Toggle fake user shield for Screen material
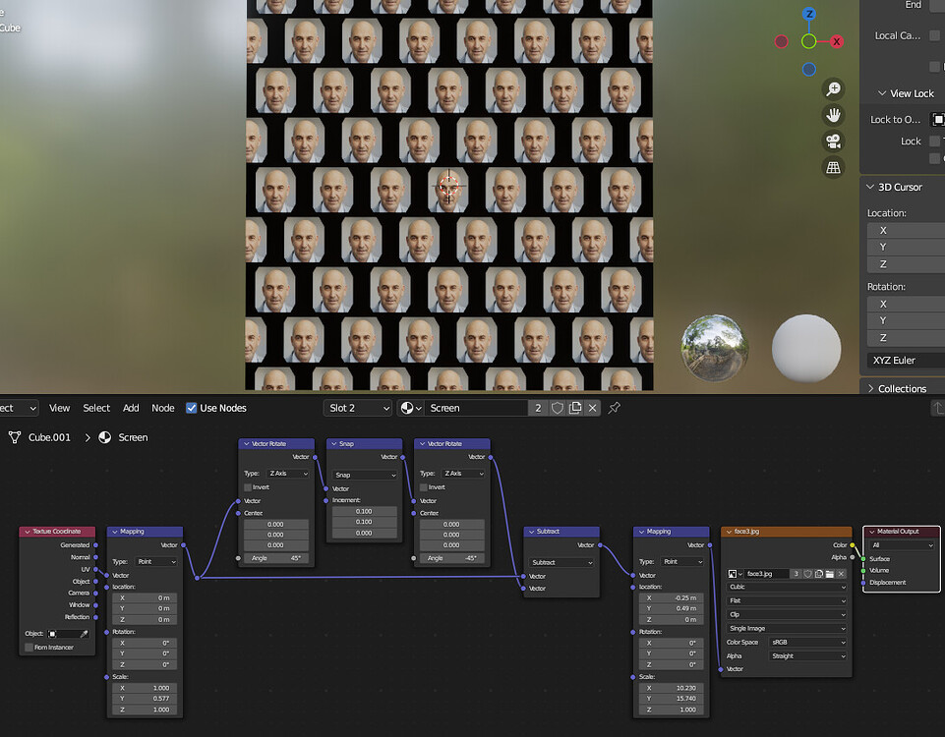The width and height of the screenshot is (945, 737). coord(558,408)
